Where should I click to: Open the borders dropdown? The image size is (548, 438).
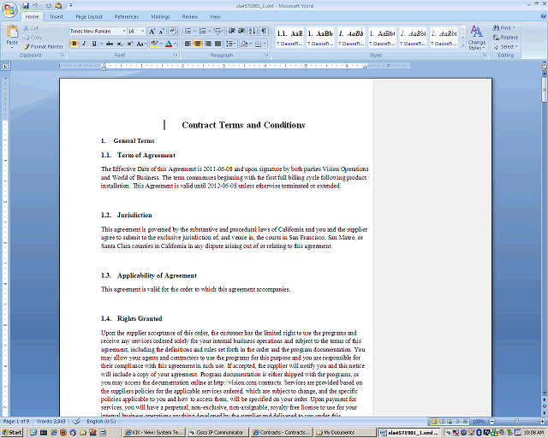pyautogui.click(x=265, y=44)
